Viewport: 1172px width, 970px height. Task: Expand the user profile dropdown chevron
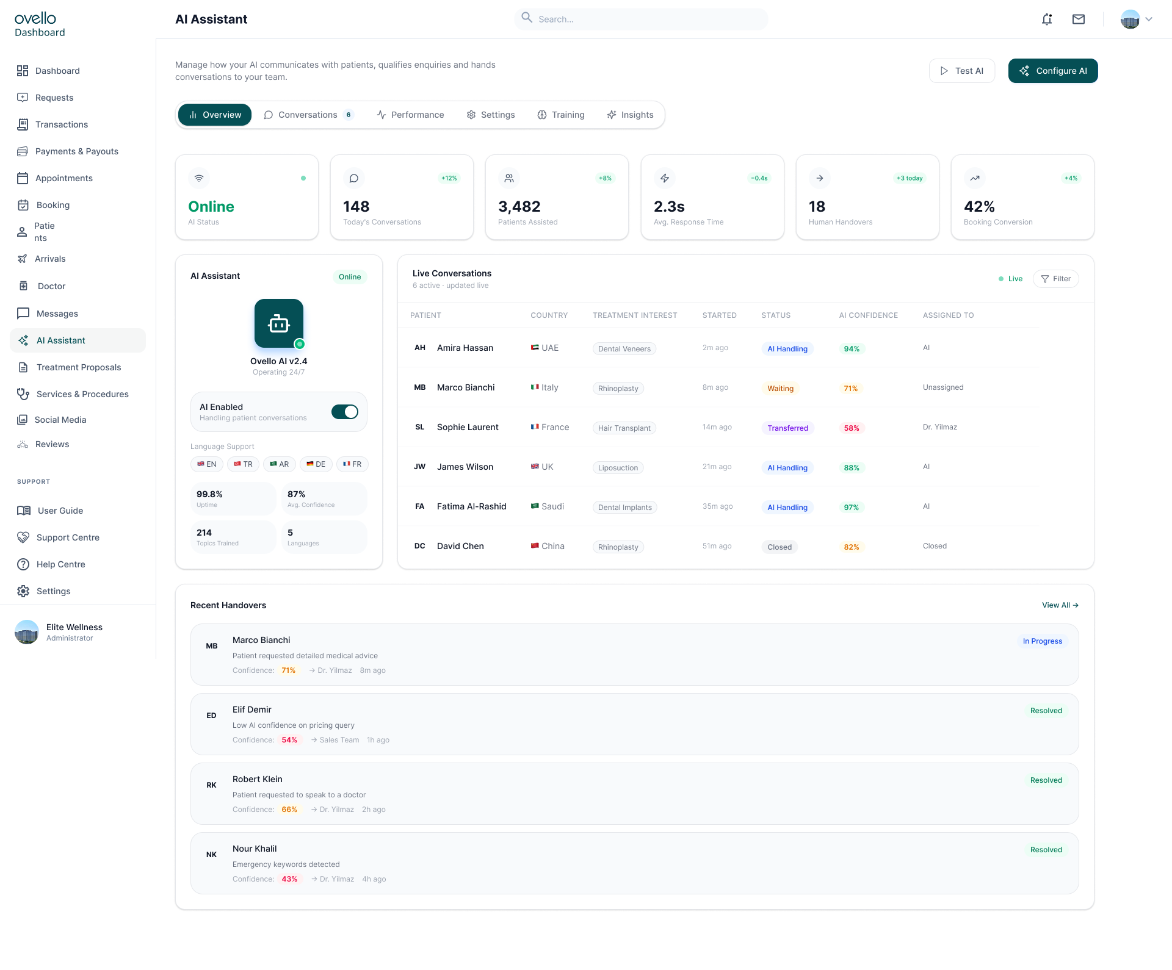1149,19
